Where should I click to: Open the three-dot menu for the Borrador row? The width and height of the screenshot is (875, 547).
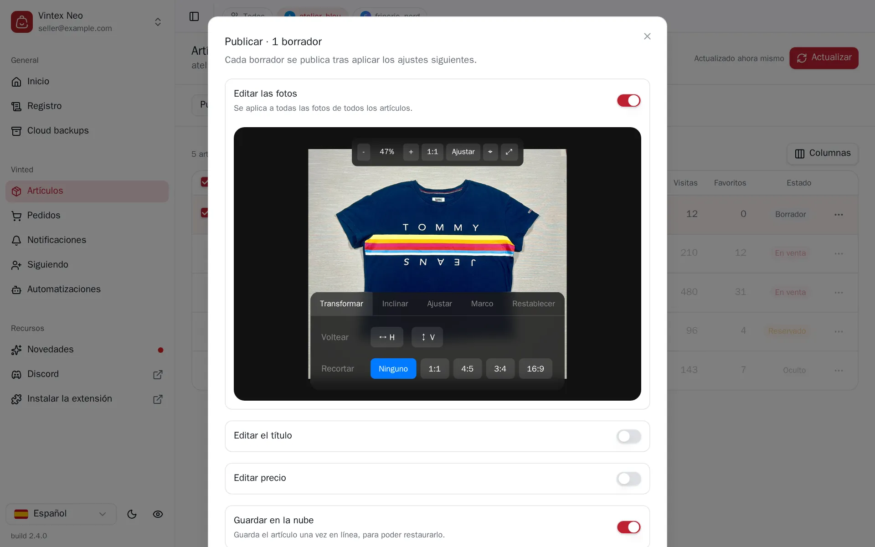[x=839, y=215]
